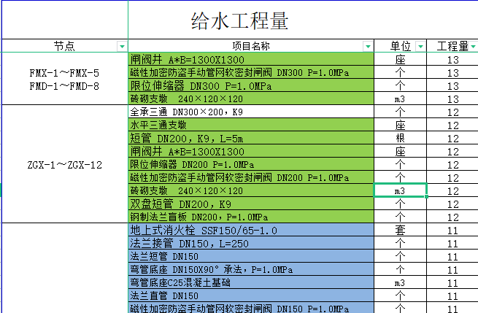The height and width of the screenshot is (313, 478).
Task: Select quantity 11 in 法兰短管 DN150 row
Action: pyautogui.click(x=452, y=256)
